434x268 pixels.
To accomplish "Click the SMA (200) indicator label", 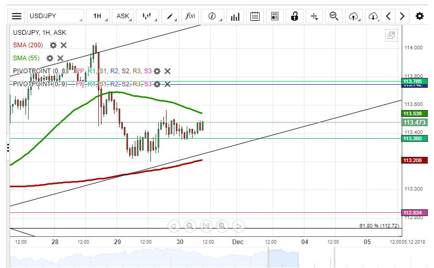I will tap(28, 45).
